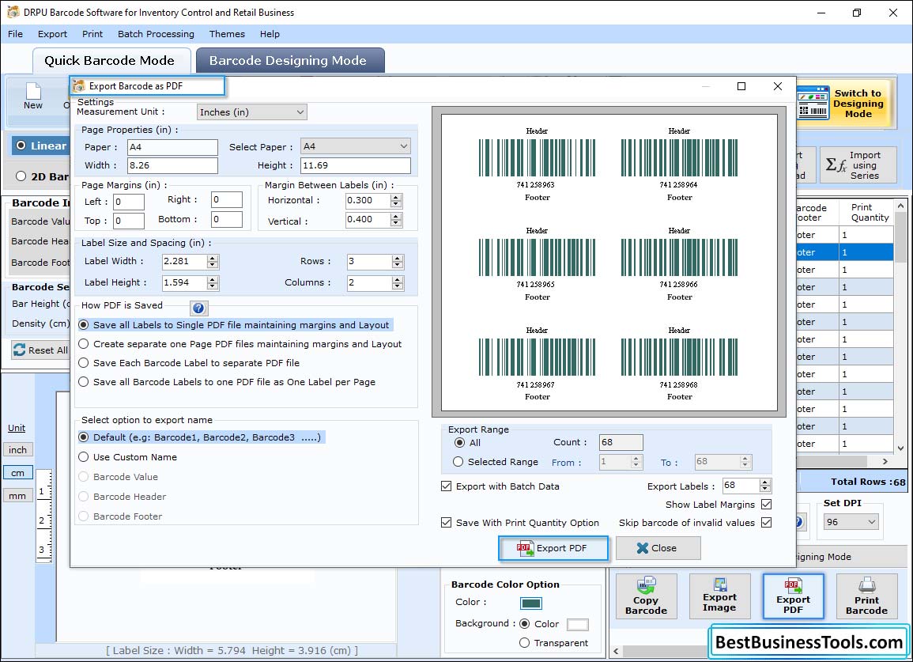913x662 pixels.
Task: Toggle Save With Print Quantity Option checkbox
Action: point(446,522)
